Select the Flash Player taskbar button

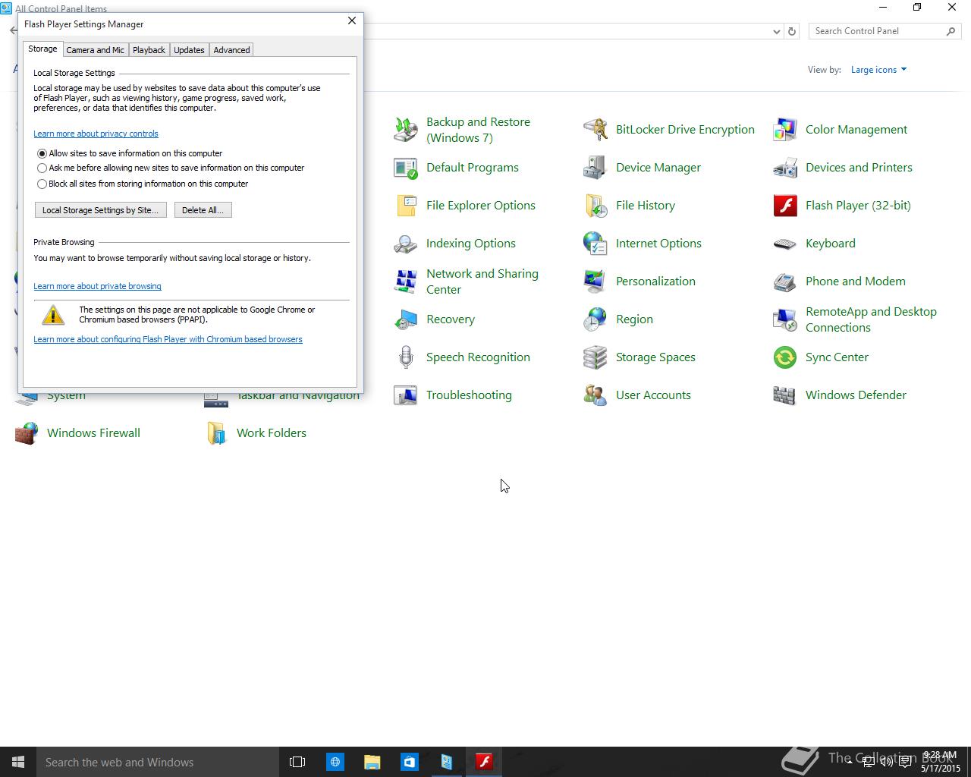484,762
